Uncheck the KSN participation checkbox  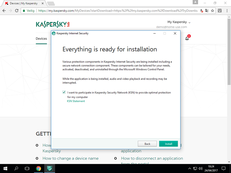click(64, 93)
